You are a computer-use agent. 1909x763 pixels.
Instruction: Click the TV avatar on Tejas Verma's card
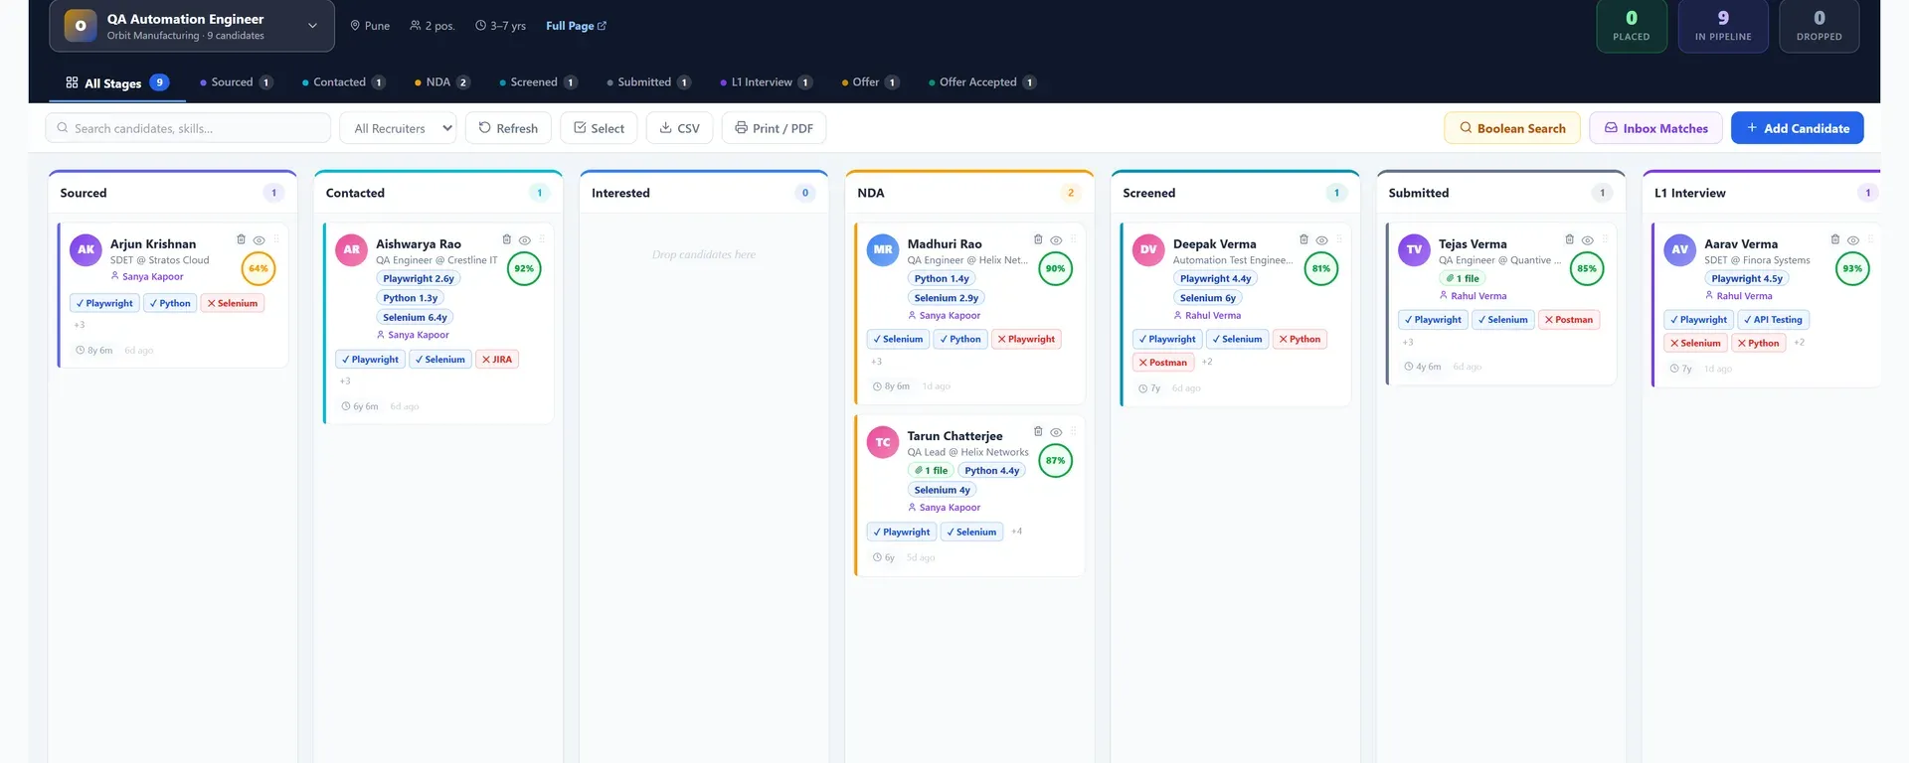pyautogui.click(x=1414, y=249)
